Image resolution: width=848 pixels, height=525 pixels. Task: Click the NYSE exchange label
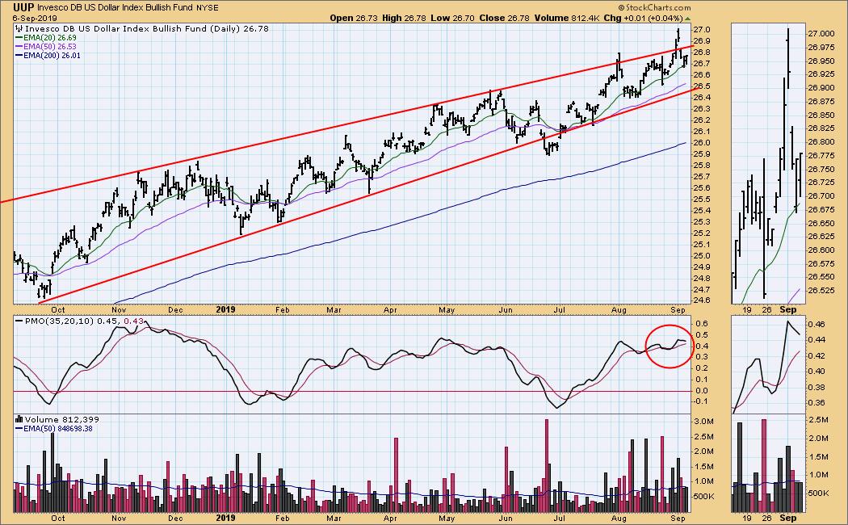[x=207, y=8]
